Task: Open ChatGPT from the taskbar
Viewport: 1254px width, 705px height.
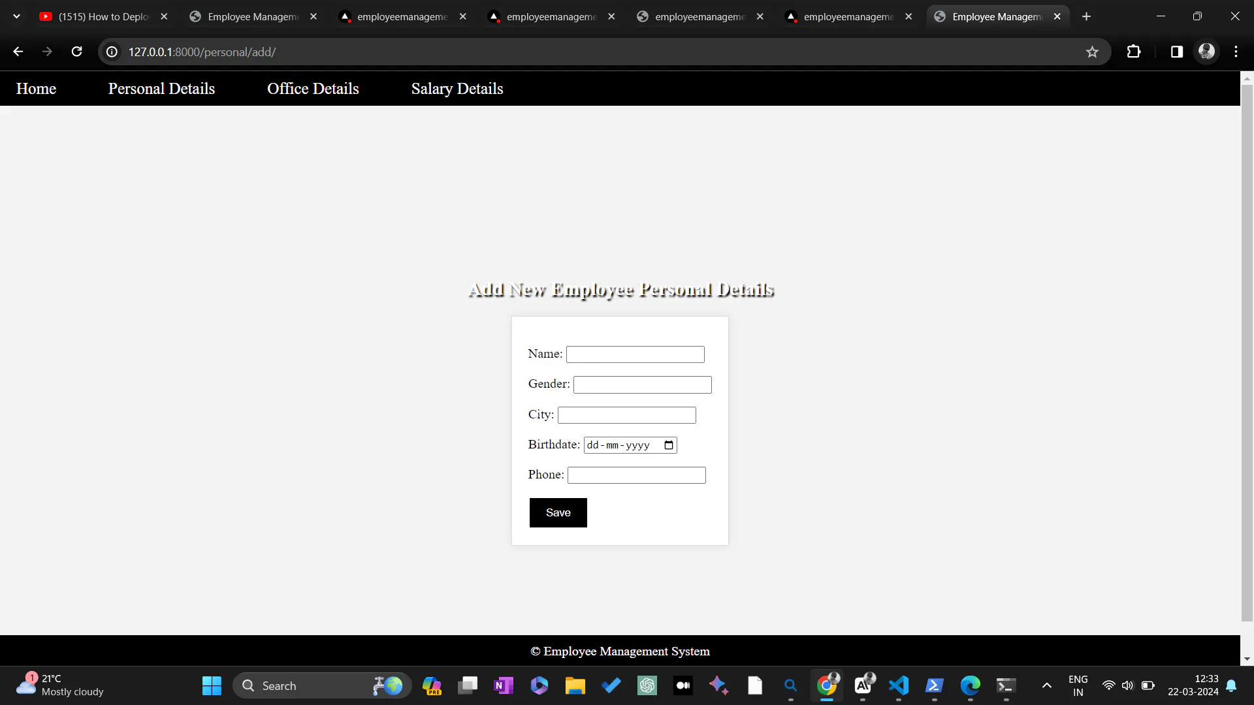Action: coord(647,685)
